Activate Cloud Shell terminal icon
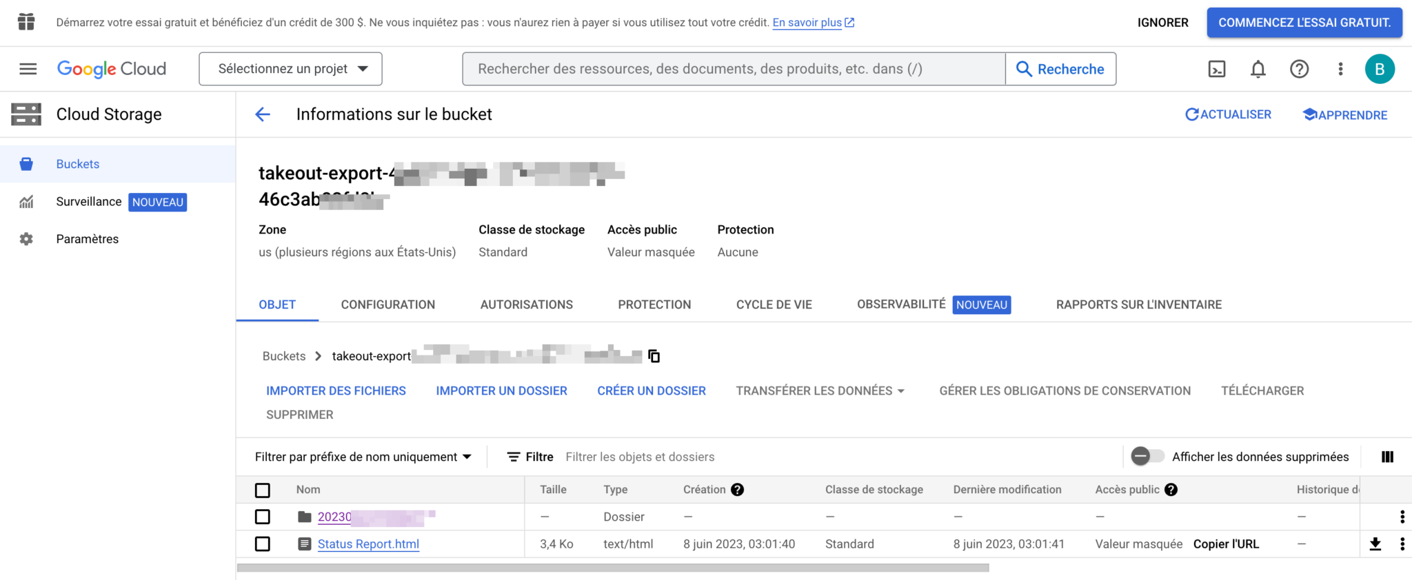The image size is (1412, 580). point(1217,69)
